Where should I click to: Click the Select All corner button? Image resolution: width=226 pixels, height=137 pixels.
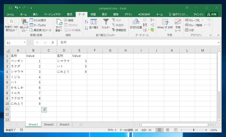coord(7,50)
